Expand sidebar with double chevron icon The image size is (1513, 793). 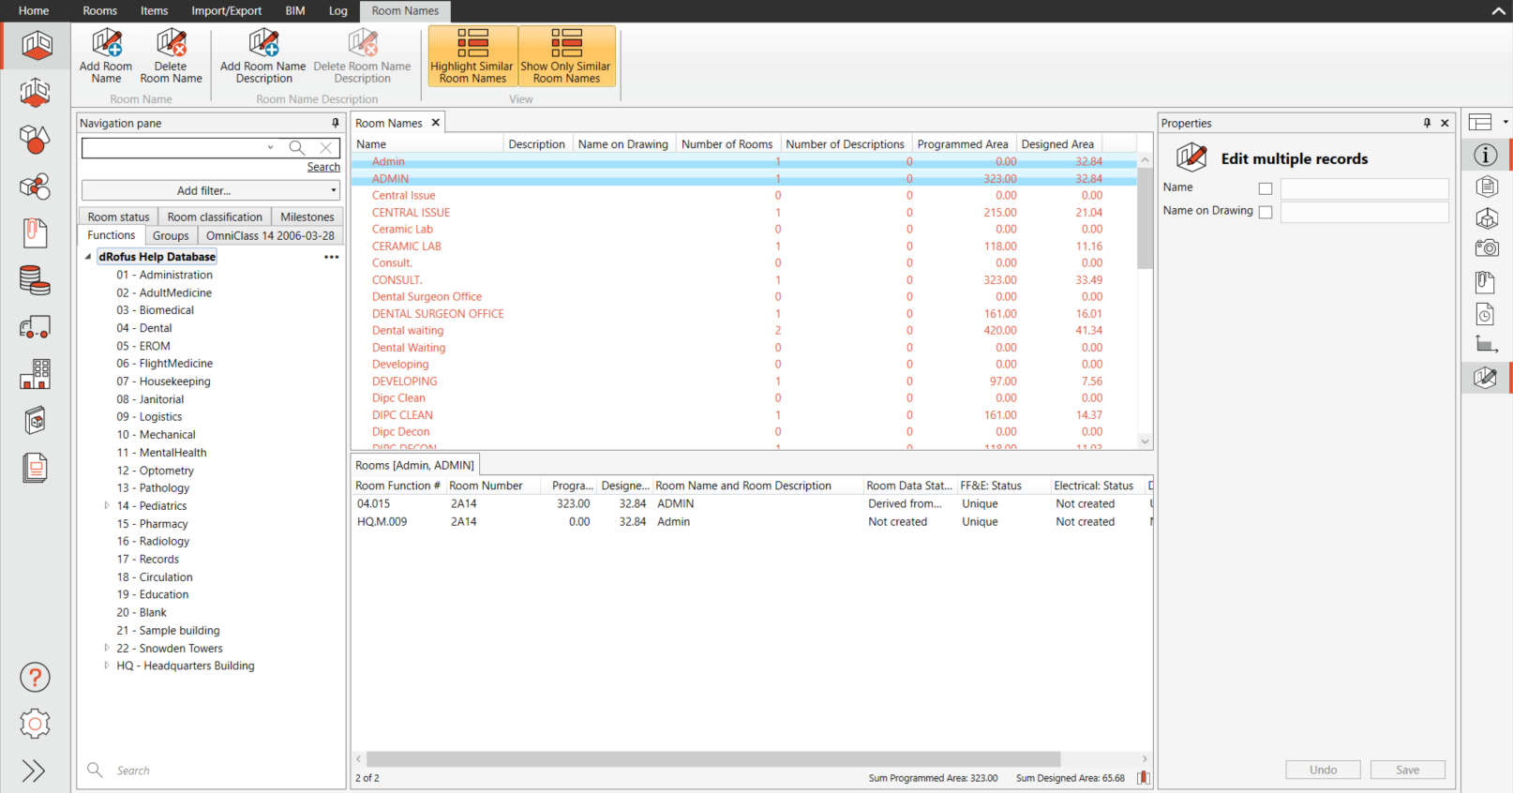point(34,771)
